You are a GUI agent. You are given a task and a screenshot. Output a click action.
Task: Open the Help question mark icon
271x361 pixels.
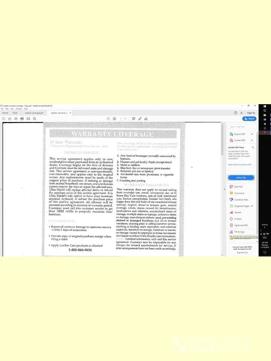236,113
